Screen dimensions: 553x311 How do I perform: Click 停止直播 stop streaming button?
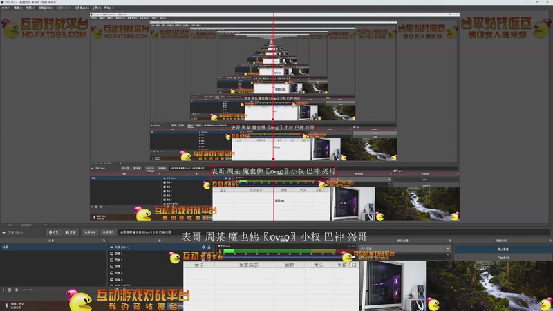tap(503, 249)
